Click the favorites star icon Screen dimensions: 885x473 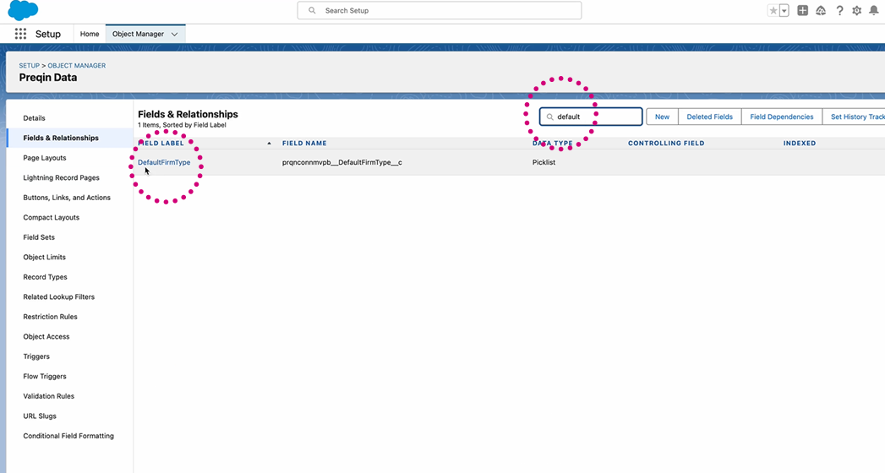[773, 11]
